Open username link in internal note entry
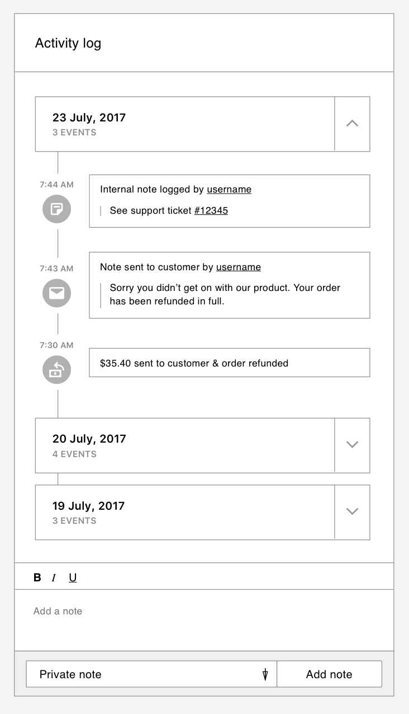The width and height of the screenshot is (409, 714). click(229, 189)
